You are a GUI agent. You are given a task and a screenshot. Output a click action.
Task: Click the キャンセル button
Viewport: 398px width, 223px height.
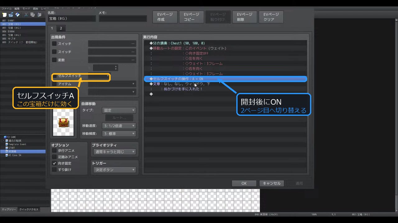tap(272, 183)
